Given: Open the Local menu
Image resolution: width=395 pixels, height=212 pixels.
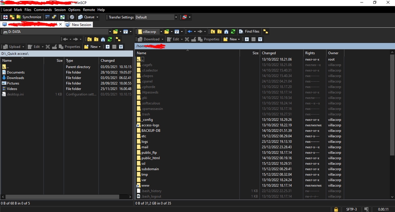Looking at the screenshot, I should point(7,10).
